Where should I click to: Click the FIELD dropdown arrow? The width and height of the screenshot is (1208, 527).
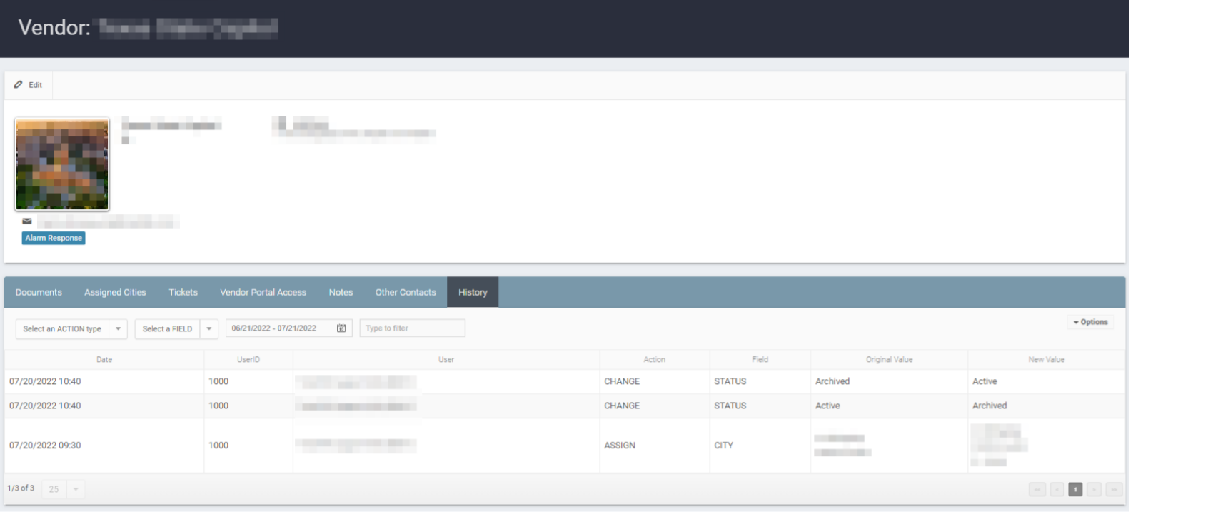[x=209, y=329]
